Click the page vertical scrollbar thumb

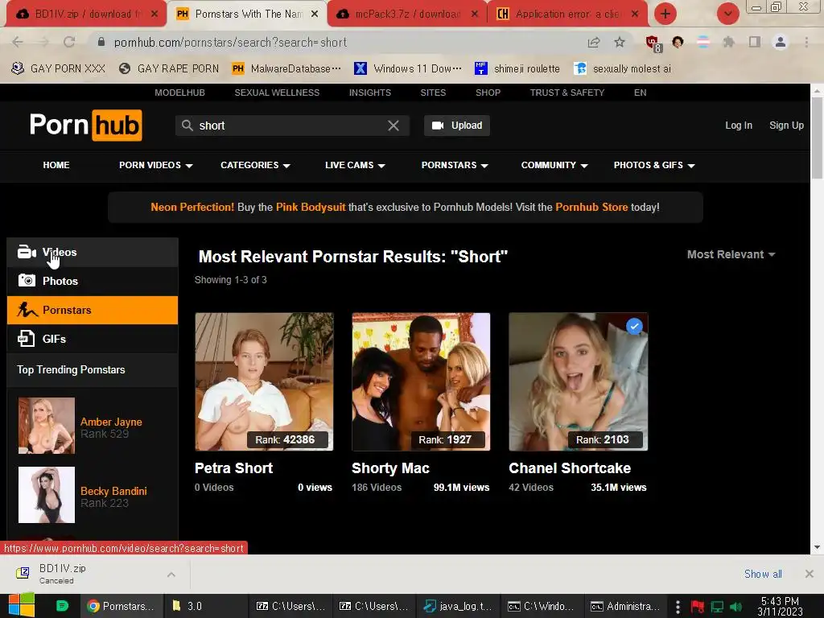click(x=817, y=138)
